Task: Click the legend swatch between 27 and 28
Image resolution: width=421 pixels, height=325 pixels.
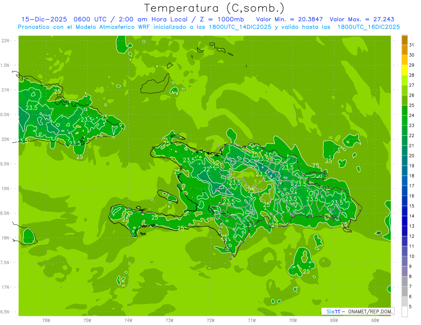Action: click(405, 80)
